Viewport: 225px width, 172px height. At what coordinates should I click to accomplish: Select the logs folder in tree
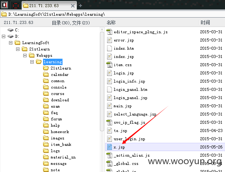click(x=55, y=151)
